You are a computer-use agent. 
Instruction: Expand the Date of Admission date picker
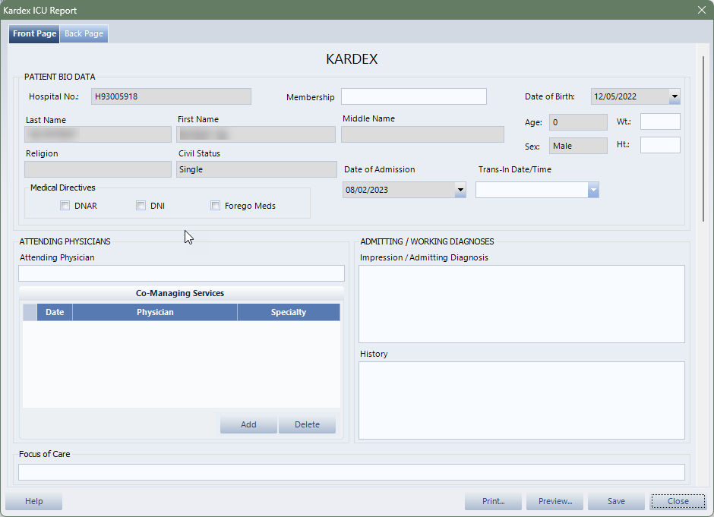point(460,190)
